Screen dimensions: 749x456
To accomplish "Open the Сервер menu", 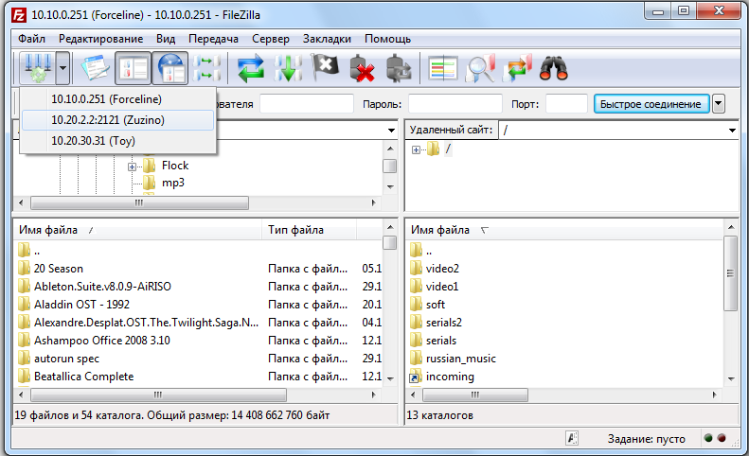I will (271, 39).
